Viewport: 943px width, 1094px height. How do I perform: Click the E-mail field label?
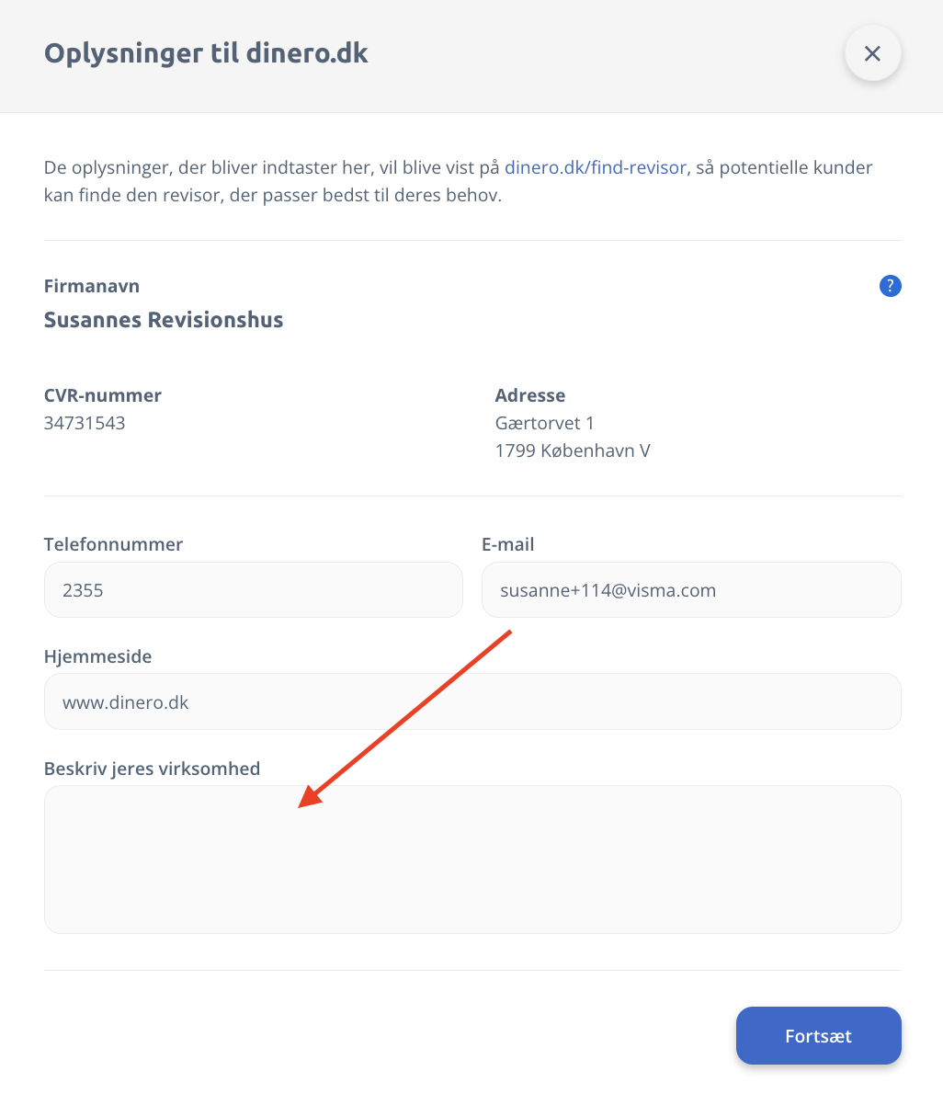pos(507,544)
